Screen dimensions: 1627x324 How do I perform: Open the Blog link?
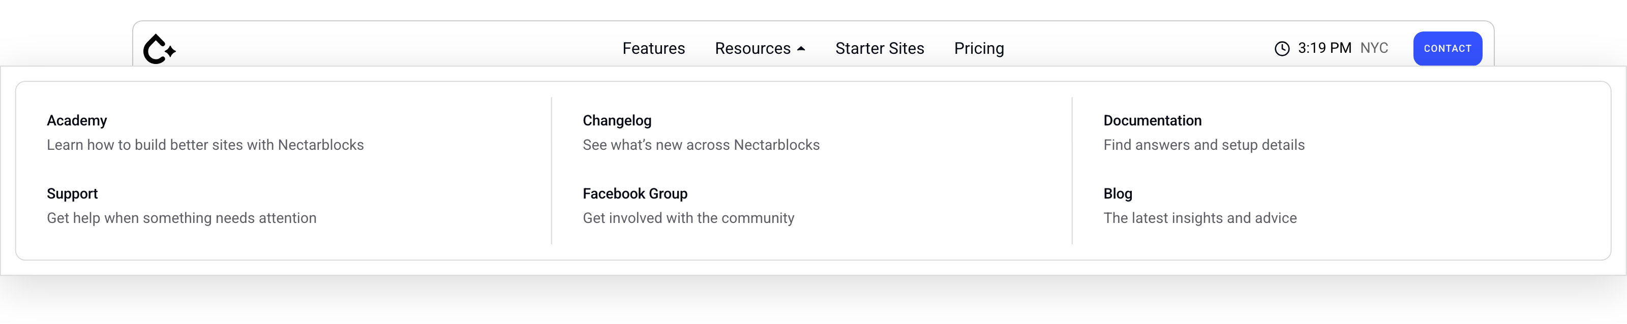pyautogui.click(x=1118, y=193)
